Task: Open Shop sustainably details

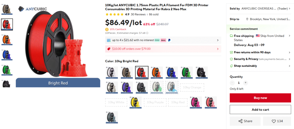Action: (260, 66)
